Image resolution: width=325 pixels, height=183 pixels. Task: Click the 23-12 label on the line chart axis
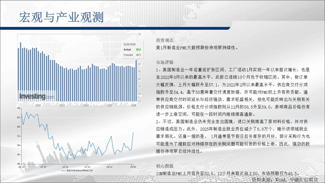87,167
